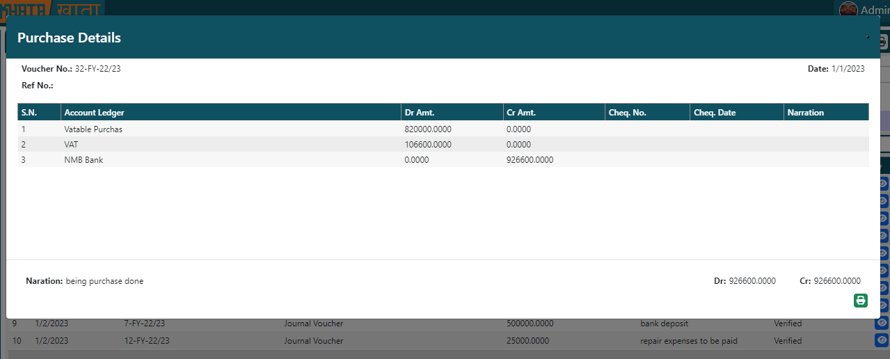Click voucher number 12-FY-22/23 in background list
Image resolution: width=890 pixels, height=359 pixels.
[146, 341]
